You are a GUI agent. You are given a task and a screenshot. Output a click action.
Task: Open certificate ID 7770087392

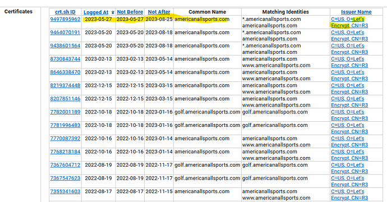pyautogui.click(x=65, y=139)
